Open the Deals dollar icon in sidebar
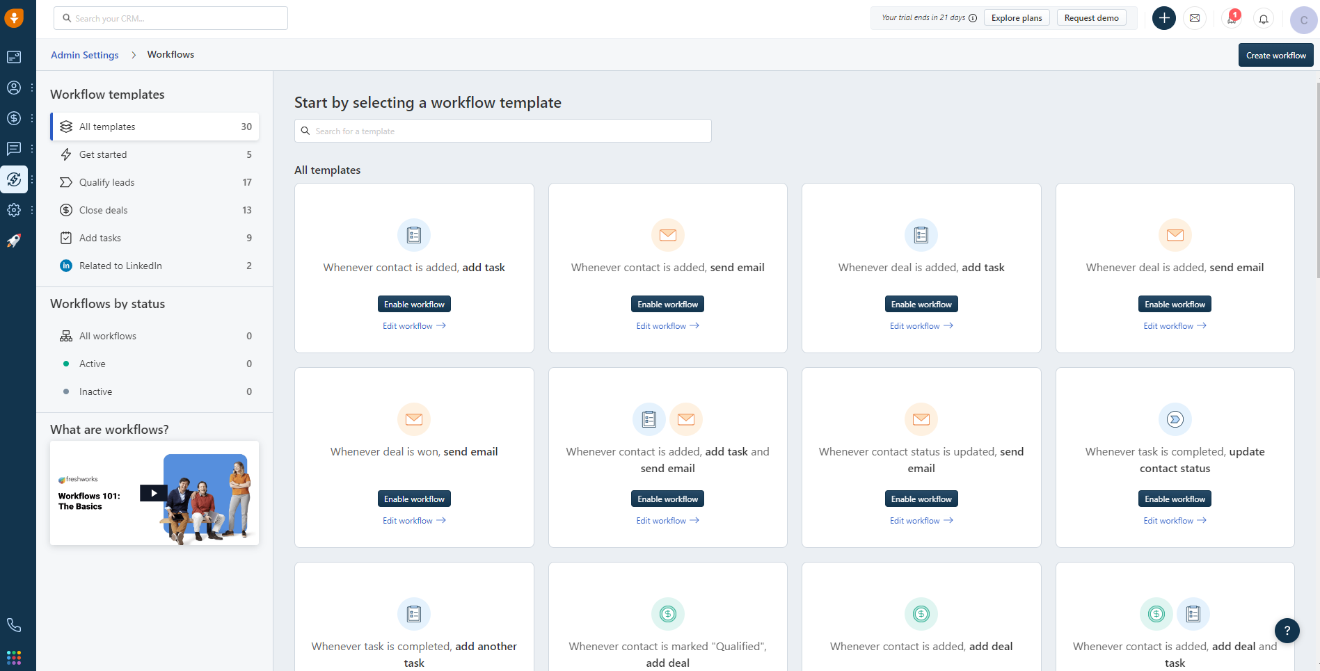 coord(14,118)
